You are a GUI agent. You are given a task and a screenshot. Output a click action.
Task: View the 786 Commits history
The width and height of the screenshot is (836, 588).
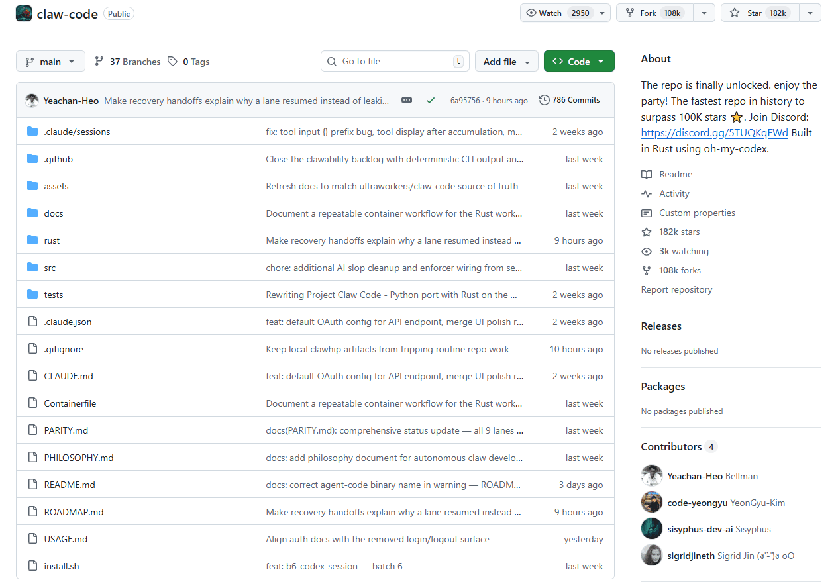pyautogui.click(x=570, y=100)
